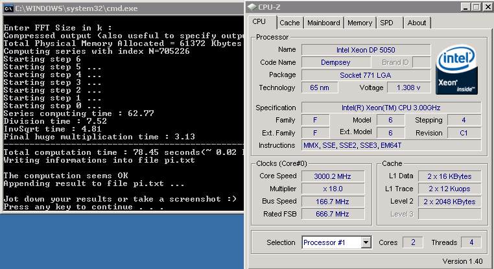This screenshot has width=494, height=269.
Task: Click the cmd.exe window title bar
Action: 123,8
